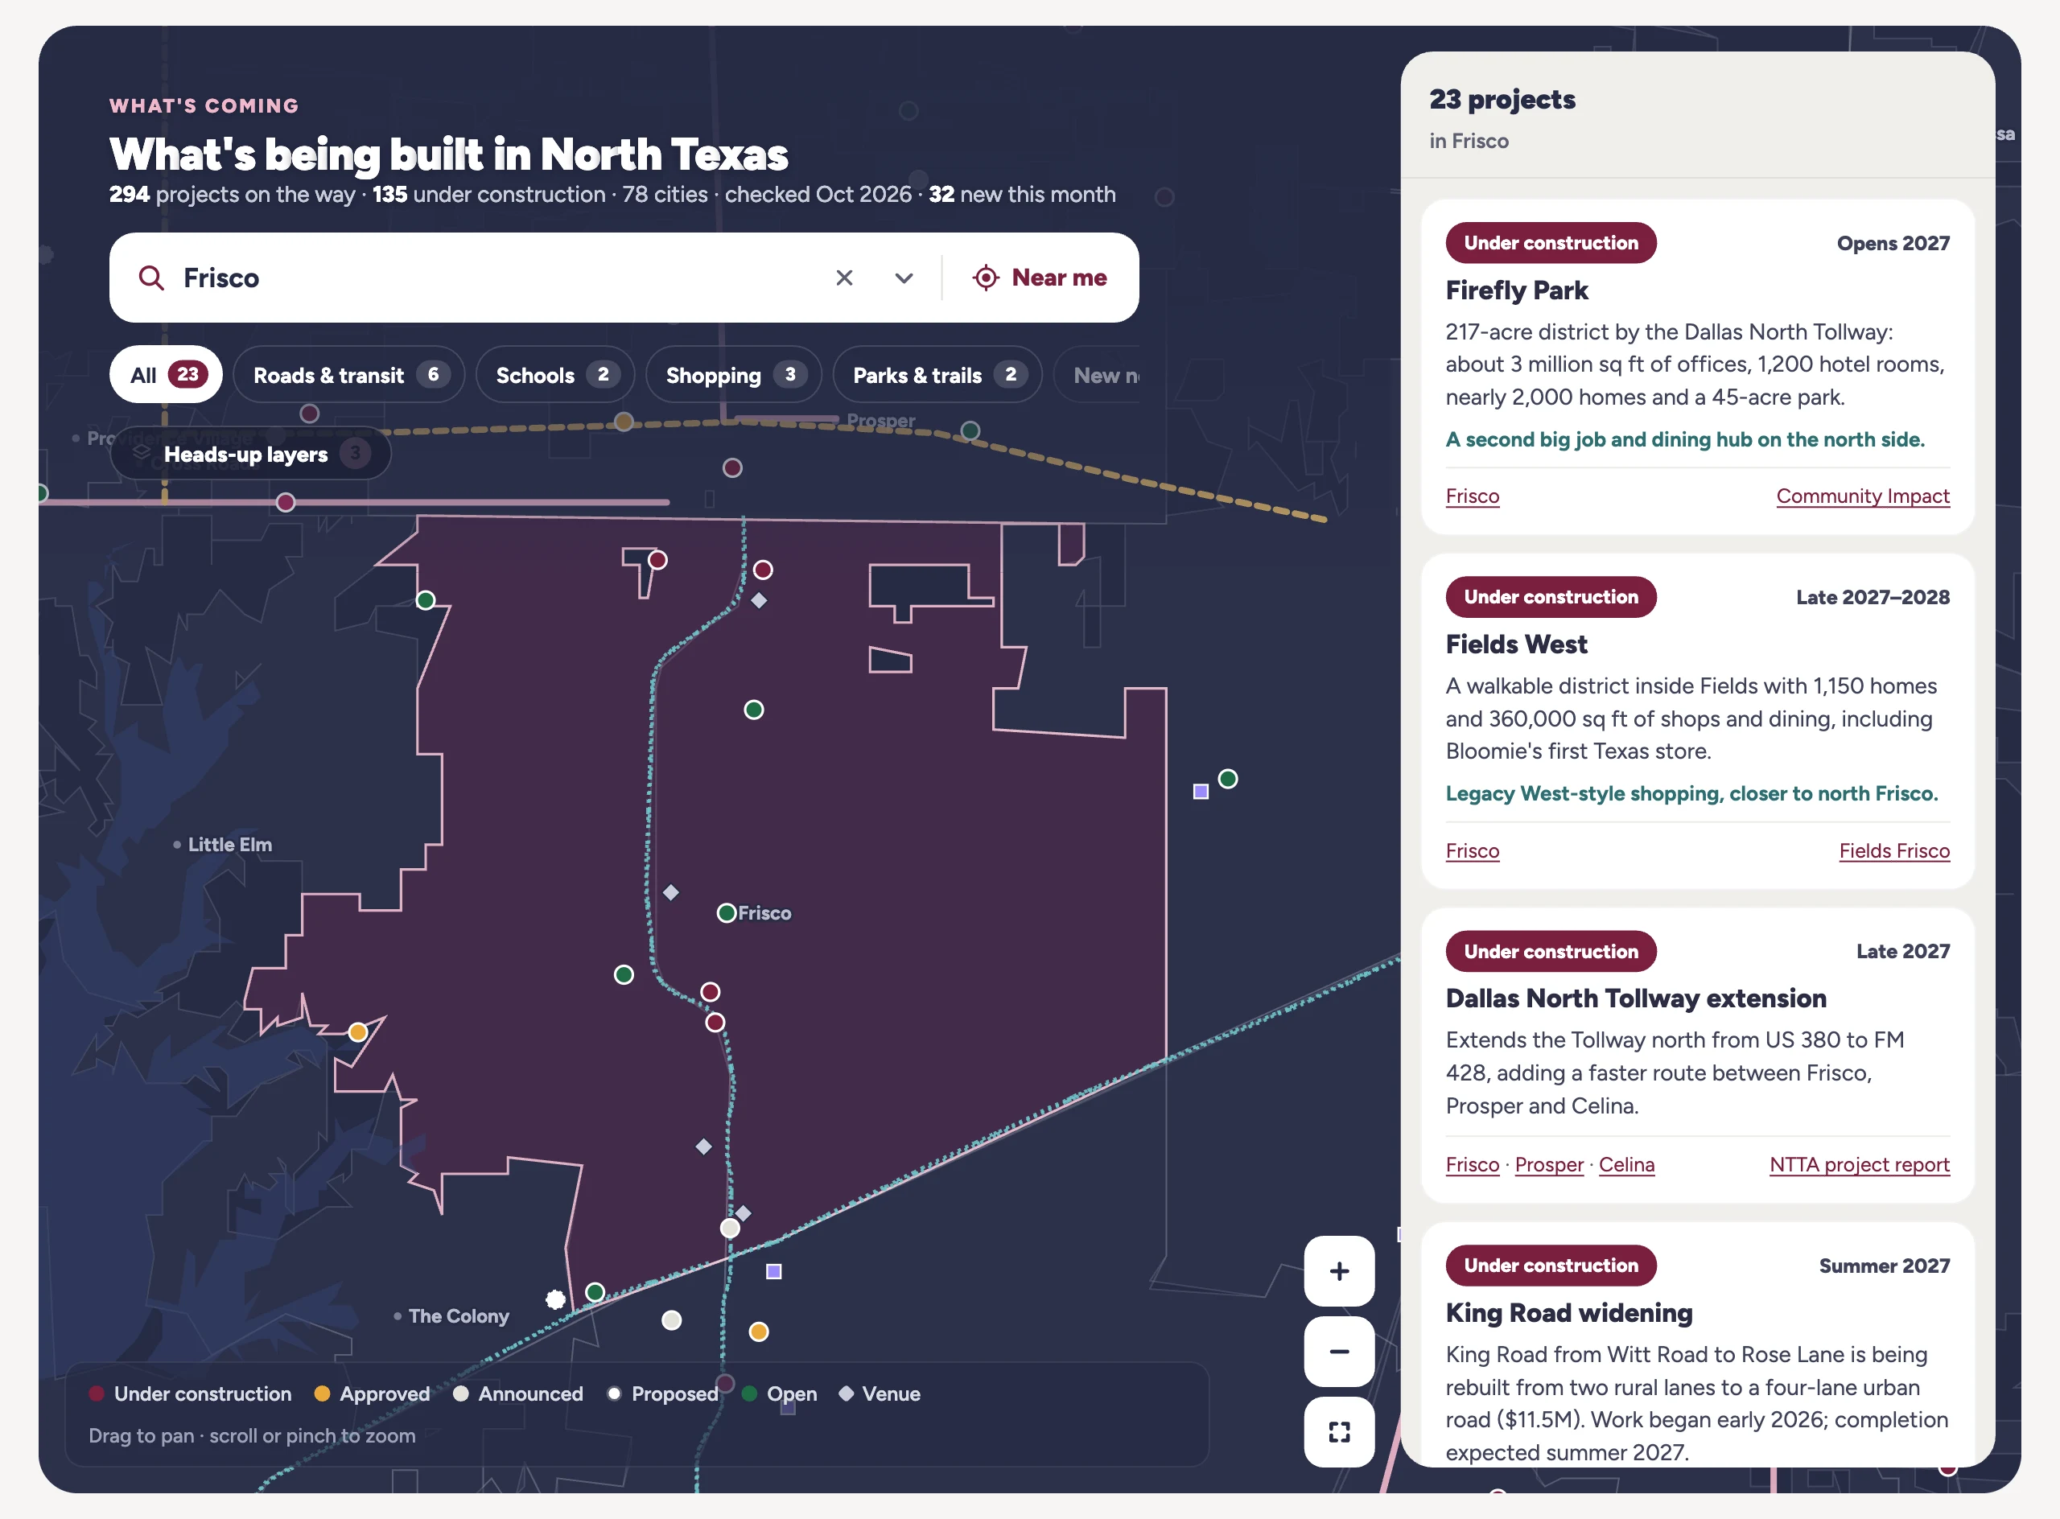
Task: Click the Under construction legend swatch
Action: tap(97, 1394)
